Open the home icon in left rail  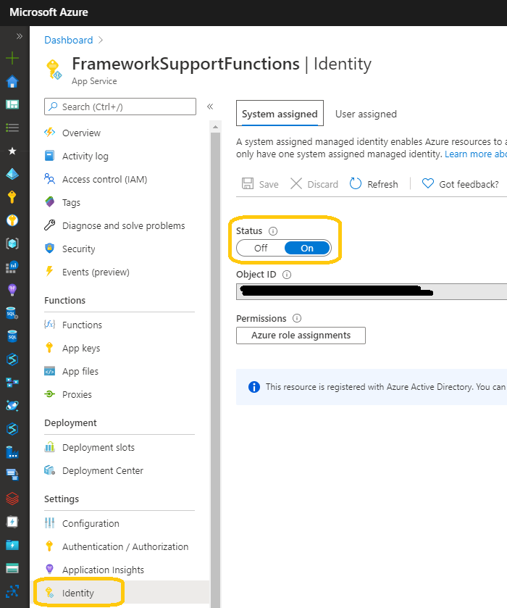[12, 81]
